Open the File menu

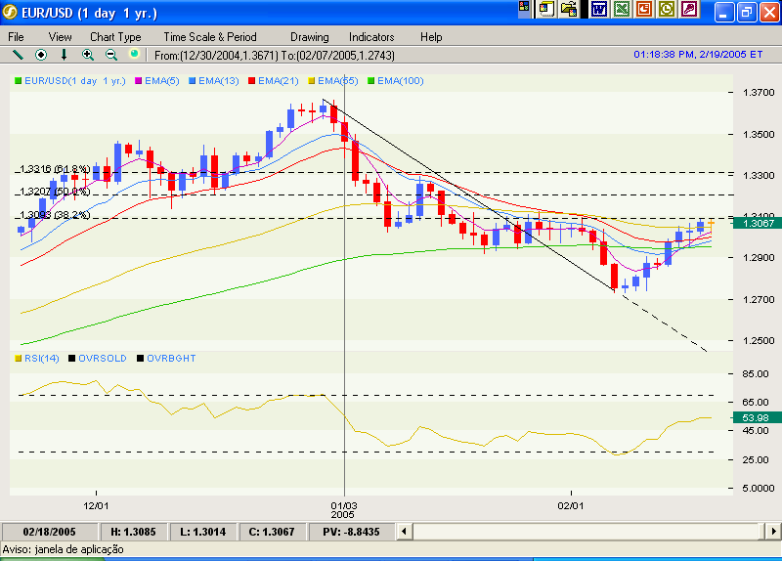click(16, 37)
